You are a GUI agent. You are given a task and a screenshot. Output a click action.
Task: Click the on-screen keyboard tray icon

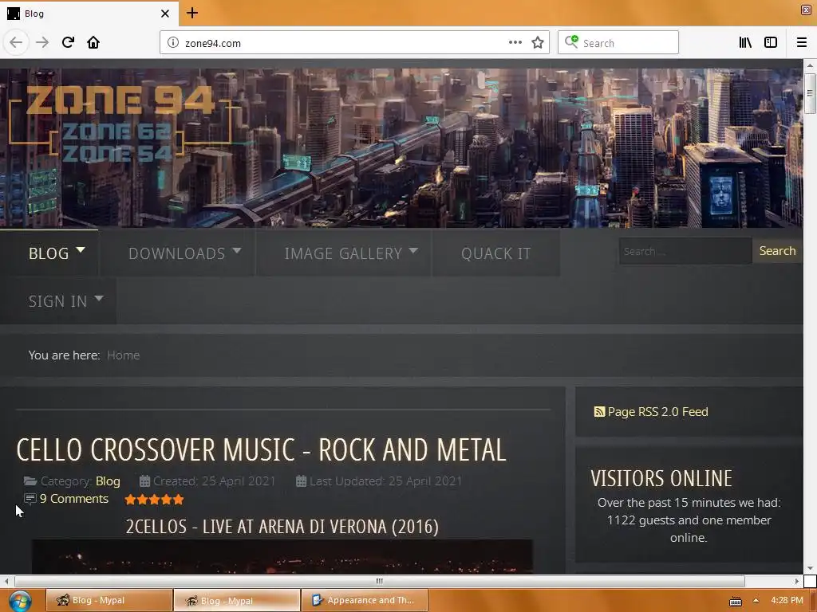point(735,601)
